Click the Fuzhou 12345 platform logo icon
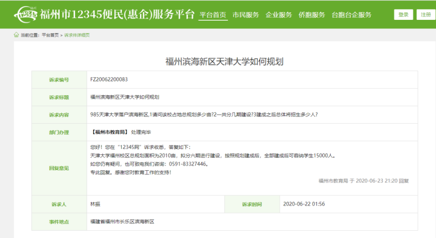436x238 pixels. coord(25,14)
